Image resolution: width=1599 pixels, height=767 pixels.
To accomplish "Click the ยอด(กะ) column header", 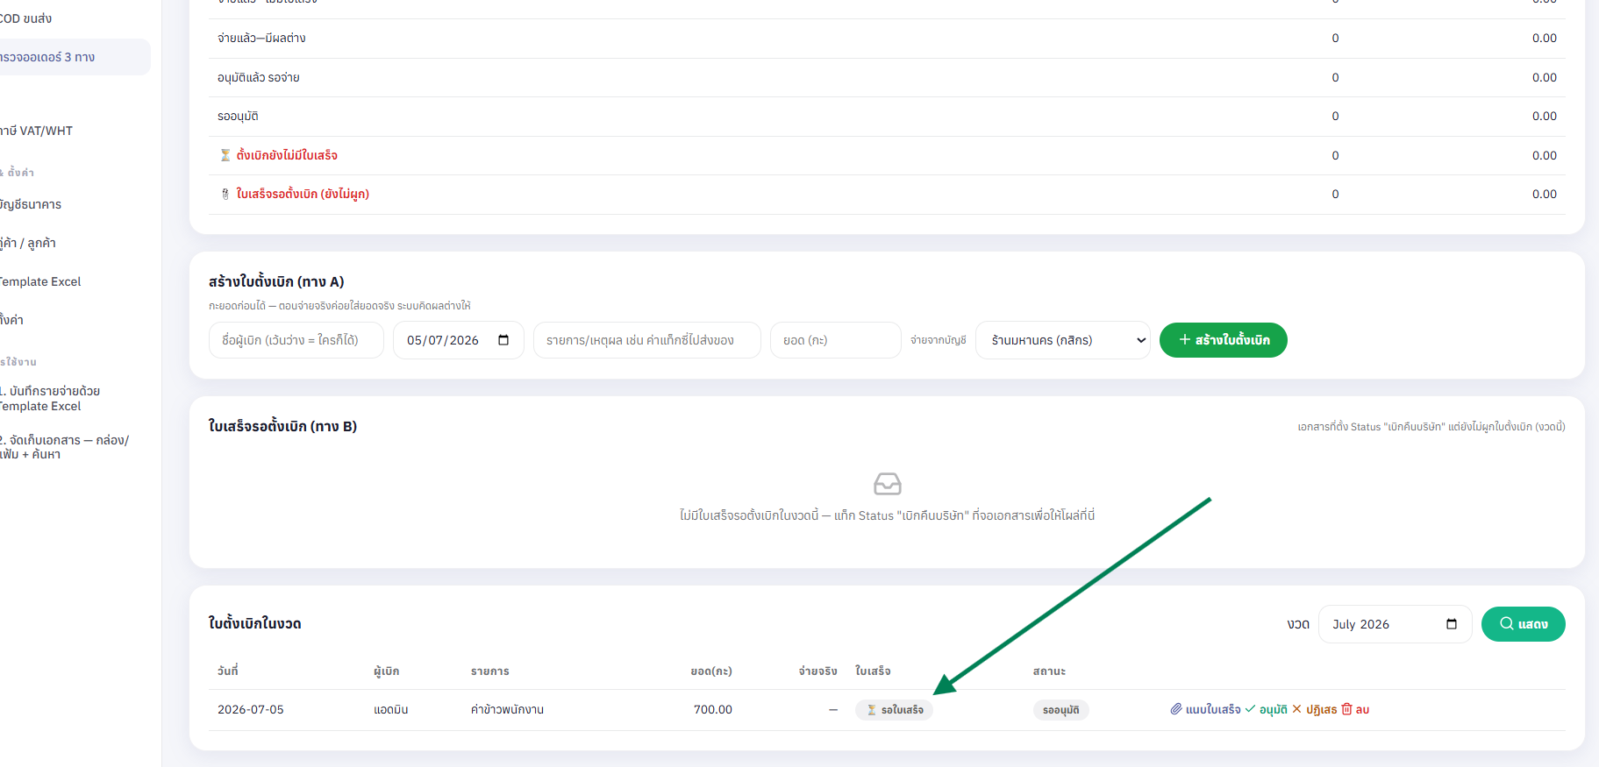I will click(711, 671).
